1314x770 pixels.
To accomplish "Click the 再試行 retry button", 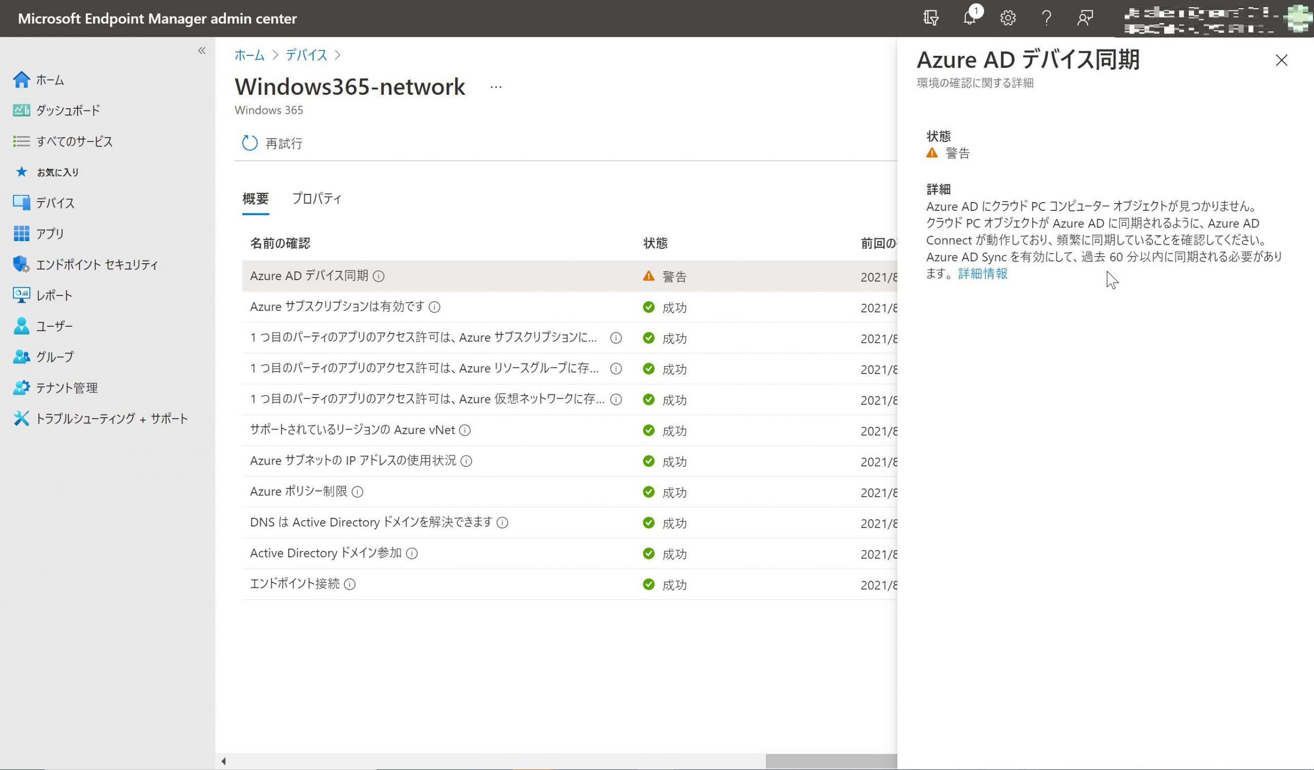I will tap(272, 143).
